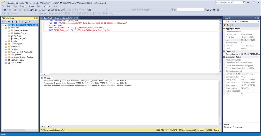The width and height of the screenshot is (261, 136).
Task: Open the Project menu
Action: [x=23, y=6]
